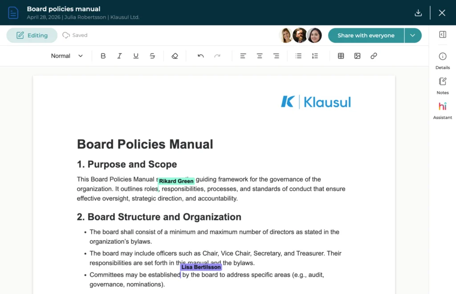Viewport: 456px width, 294px height.
Task: Create a numbered list
Action: pyautogui.click(x=315, y=56)
